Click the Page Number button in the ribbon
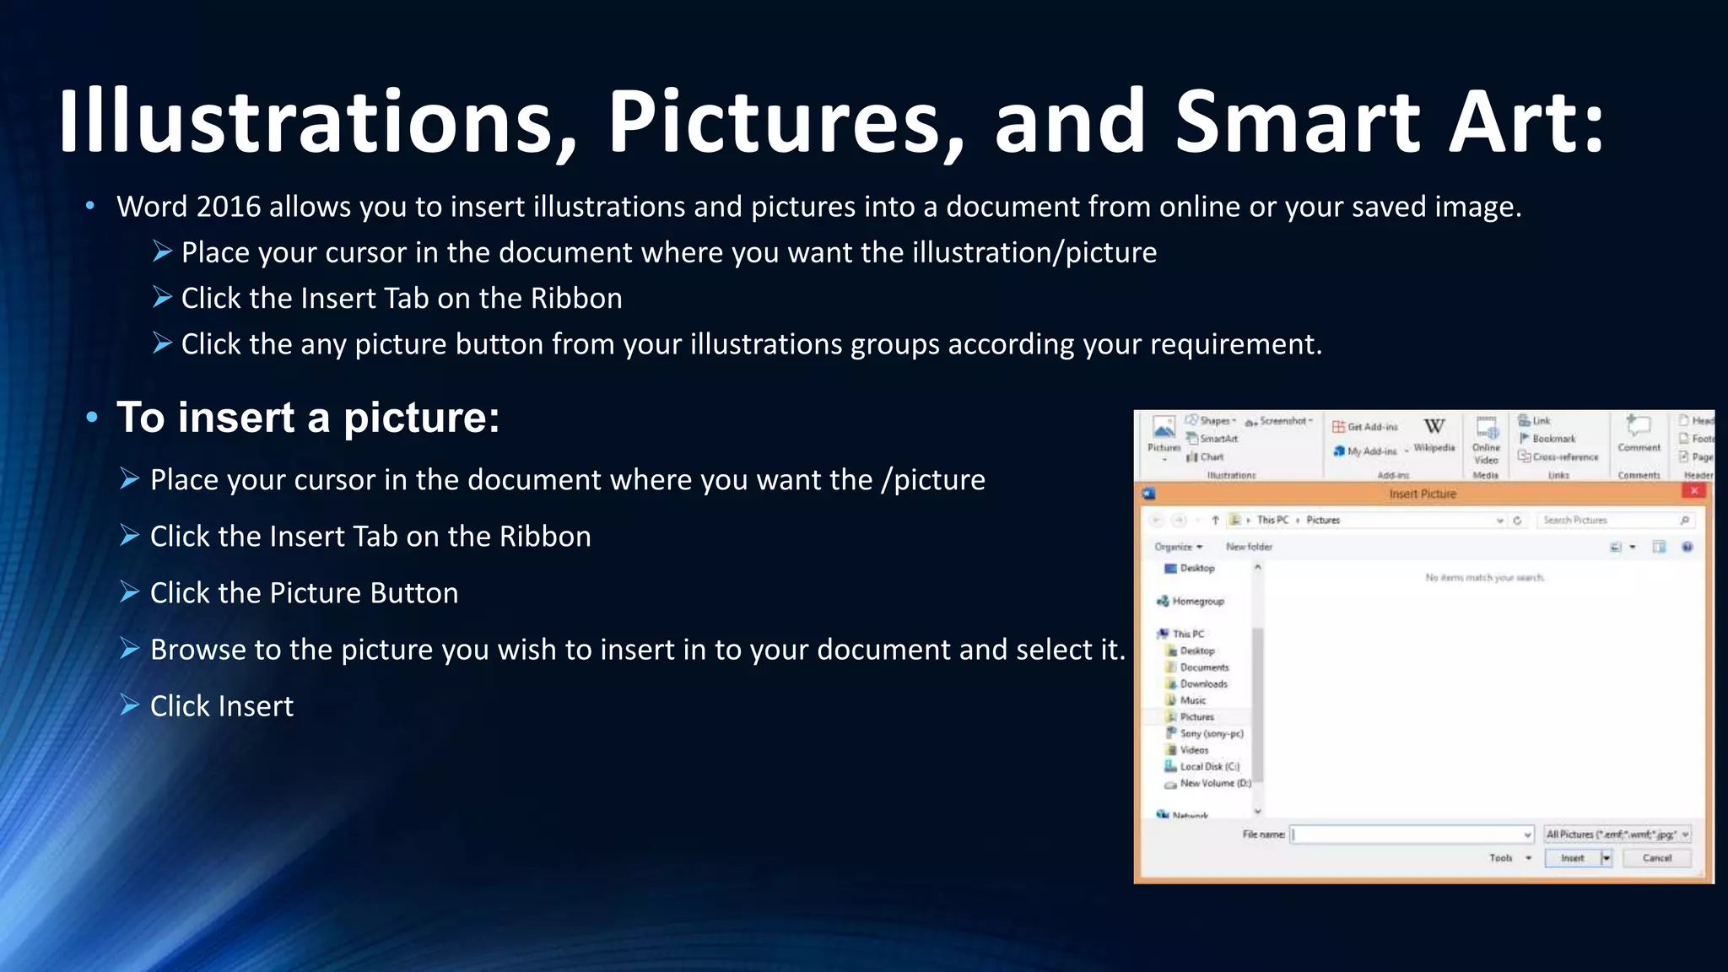This screenshot has height=972, width=1728. pyautogui.click(x=1697, y=456)
